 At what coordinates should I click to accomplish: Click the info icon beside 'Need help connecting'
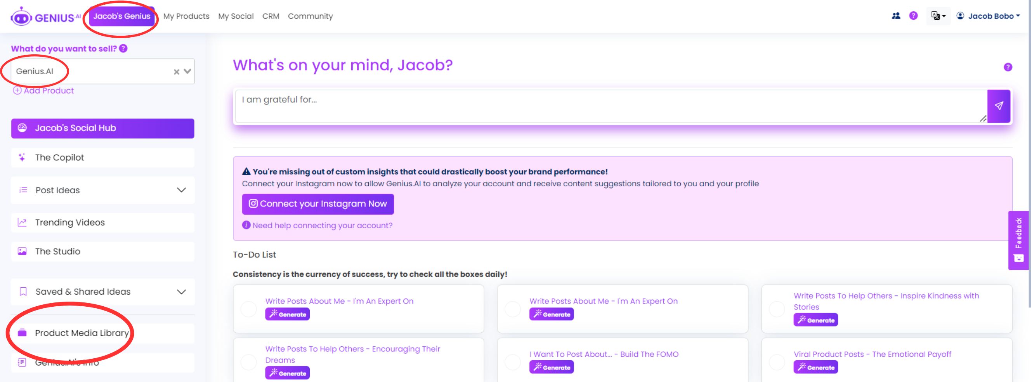coord(246,225)
